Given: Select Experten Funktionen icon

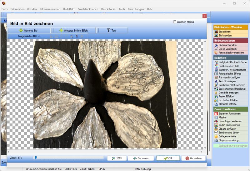Looking at the screenshot, I should pyautogui.click(x=216, y=113).
